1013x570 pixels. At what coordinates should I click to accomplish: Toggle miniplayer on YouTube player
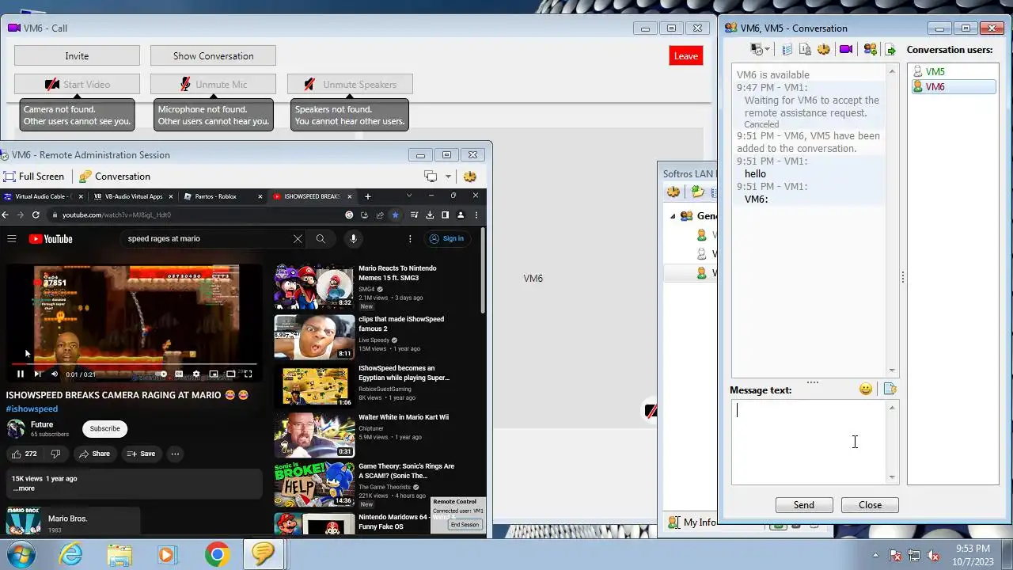point(213,374)
